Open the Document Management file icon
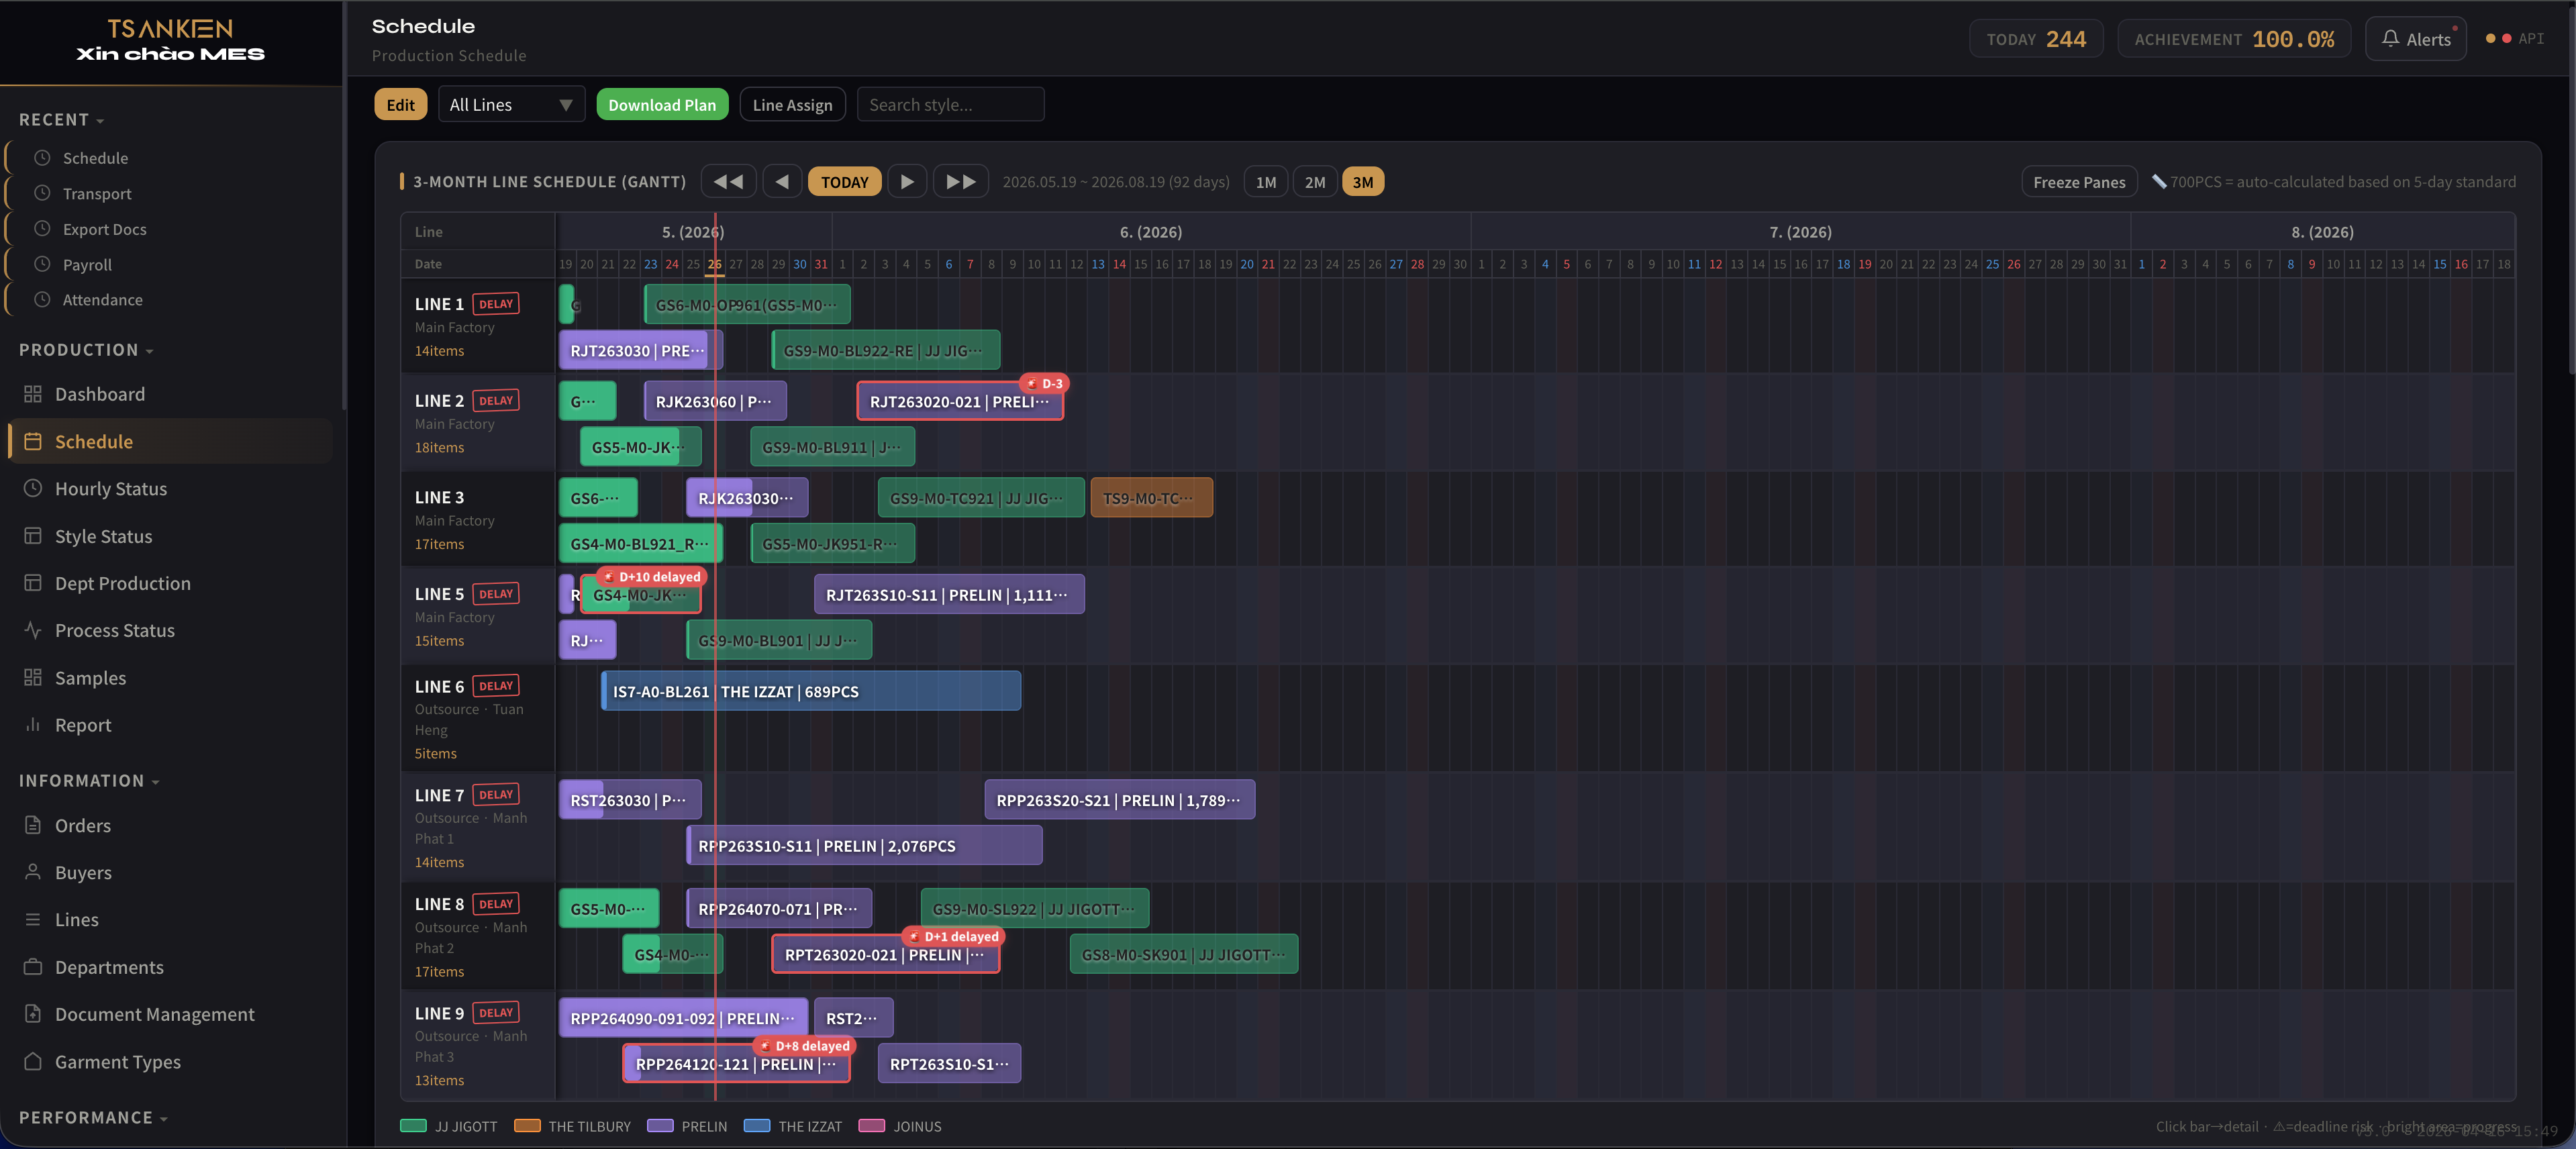The width and height of the screenshot is (2576, 1149). 33,1014
